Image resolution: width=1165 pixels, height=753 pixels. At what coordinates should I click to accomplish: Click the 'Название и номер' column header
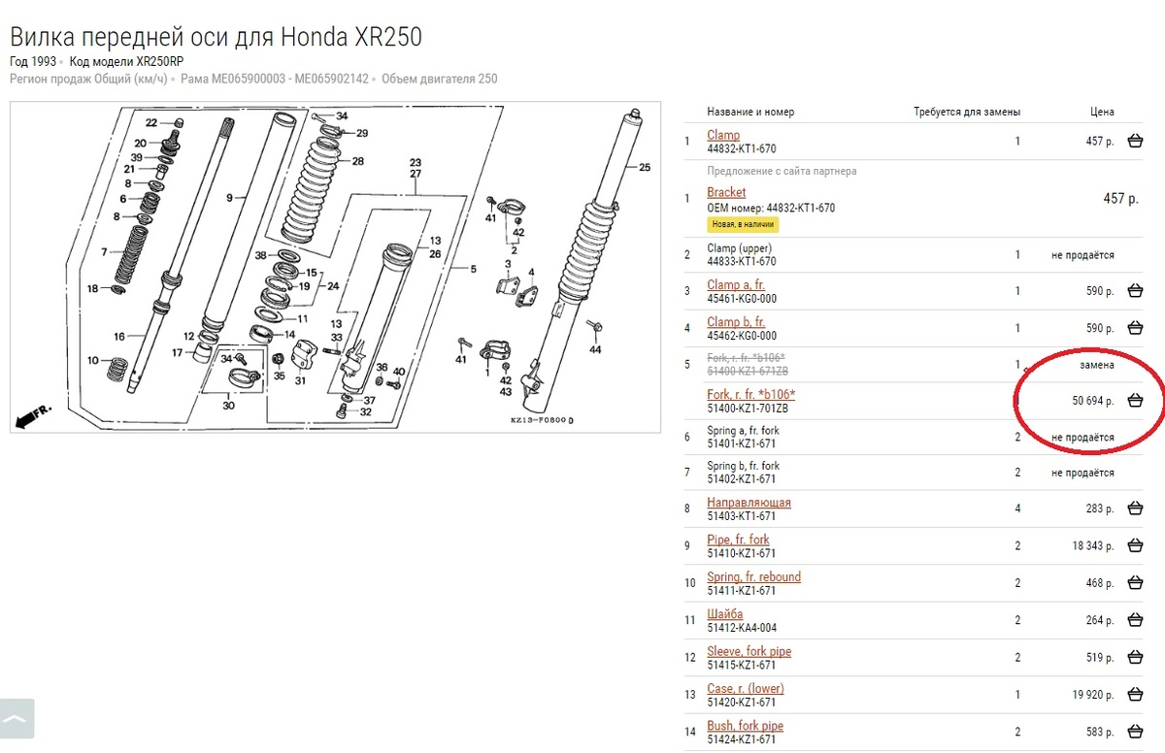click(x=750, y=112)
